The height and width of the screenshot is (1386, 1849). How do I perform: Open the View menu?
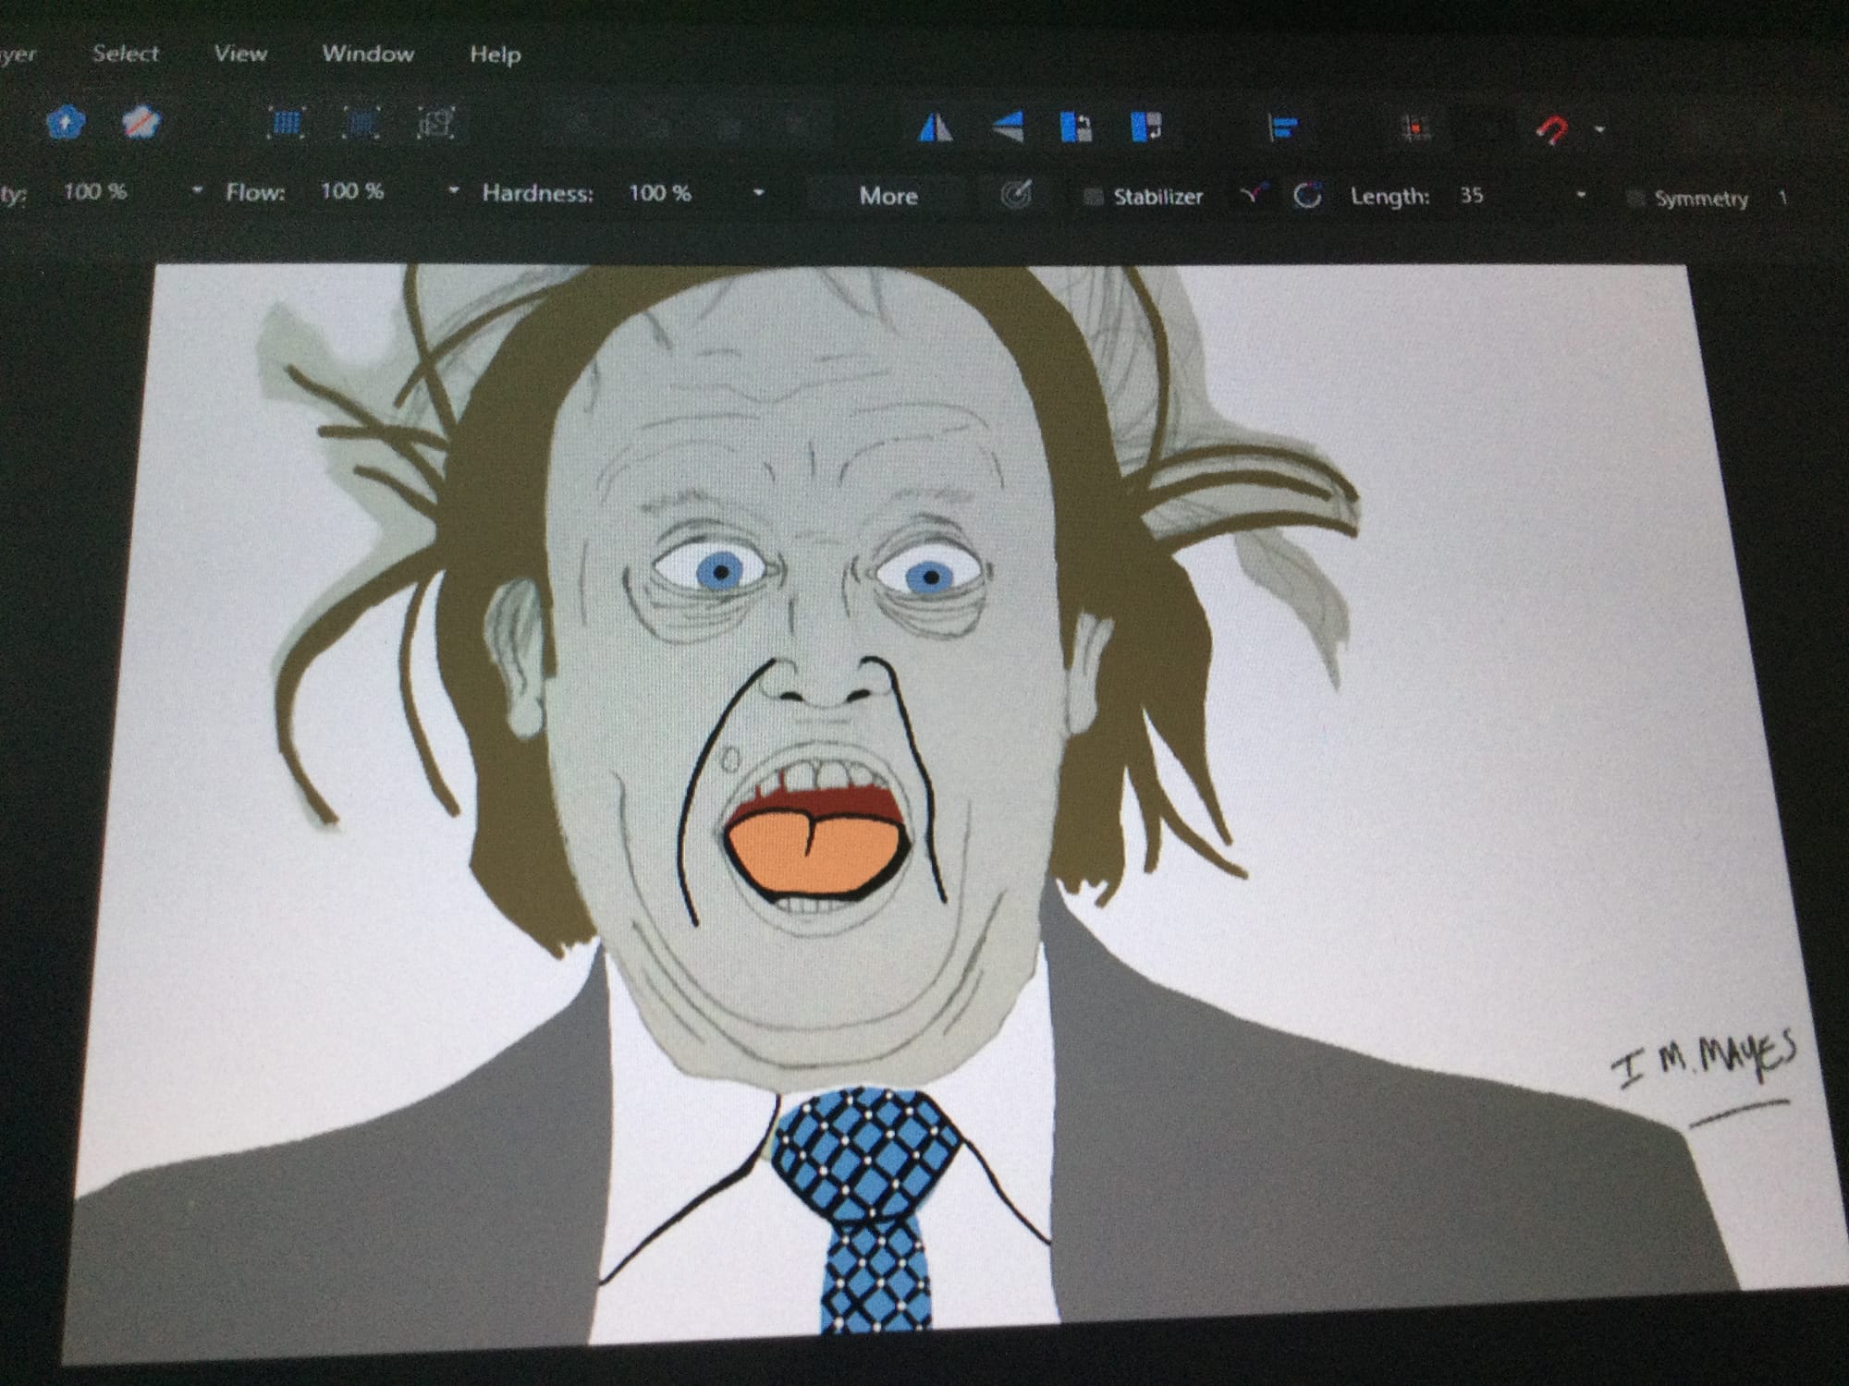click(x=240, y=54)
